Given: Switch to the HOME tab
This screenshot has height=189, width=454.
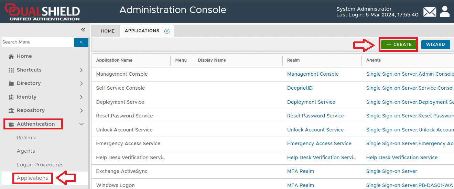Looking at the screenshot, I should point(108,31).
